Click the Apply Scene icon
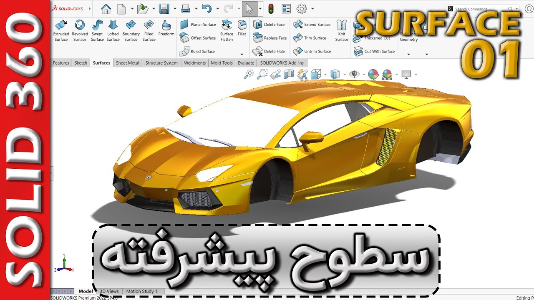The image size is (534, 300). click(387, 75)
